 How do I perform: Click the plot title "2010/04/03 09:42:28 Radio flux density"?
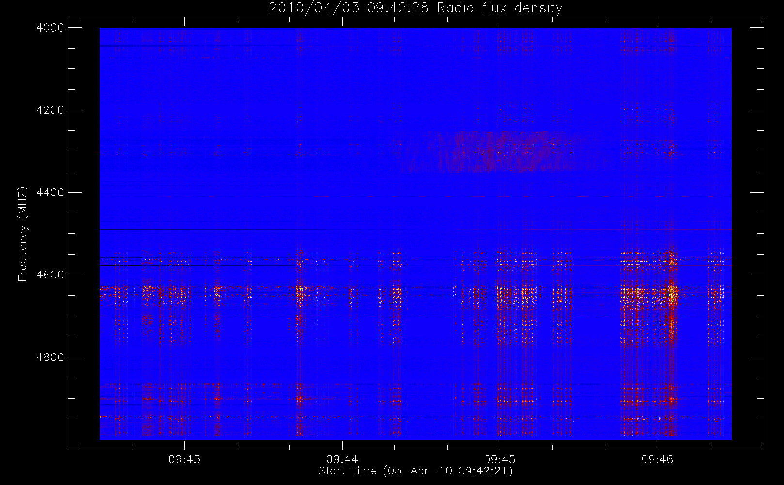tap(416, 8)
